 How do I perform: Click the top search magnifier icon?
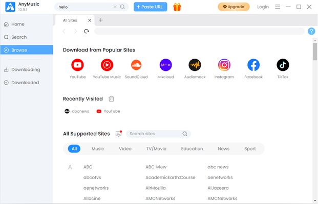click(122, 7)
